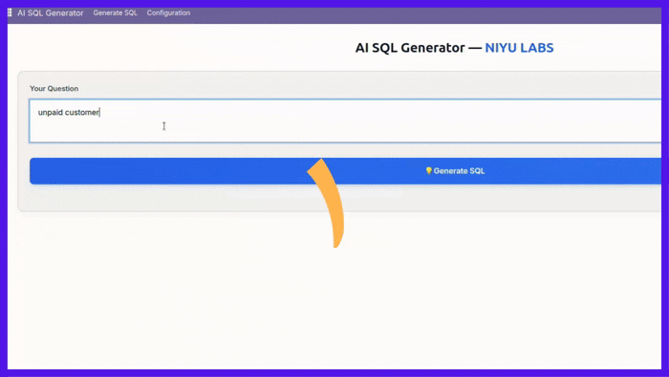The height and width of the screenshot is (377, 669).
Task: Click the NIYU LABS heading link
Action: coord(519,48)
